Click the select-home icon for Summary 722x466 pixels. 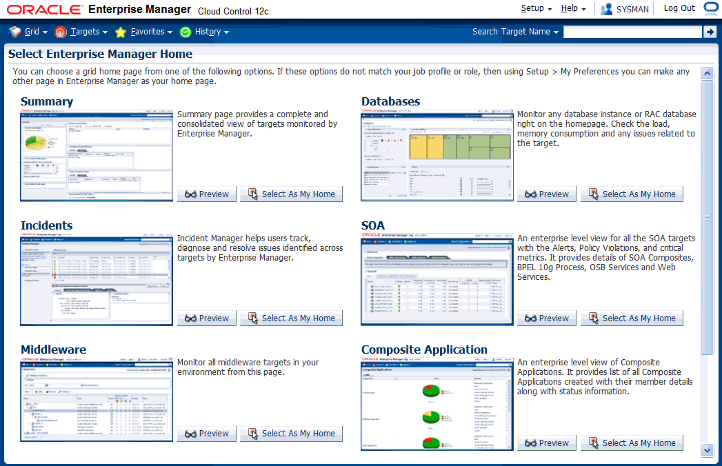click(253, 194)
